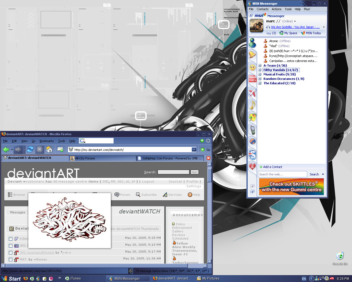Expand The Educated contact group
Screen dimensions: 352x282
click(260, 83)
